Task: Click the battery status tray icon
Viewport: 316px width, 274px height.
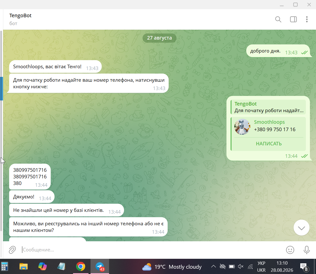Action: [232, 266]
